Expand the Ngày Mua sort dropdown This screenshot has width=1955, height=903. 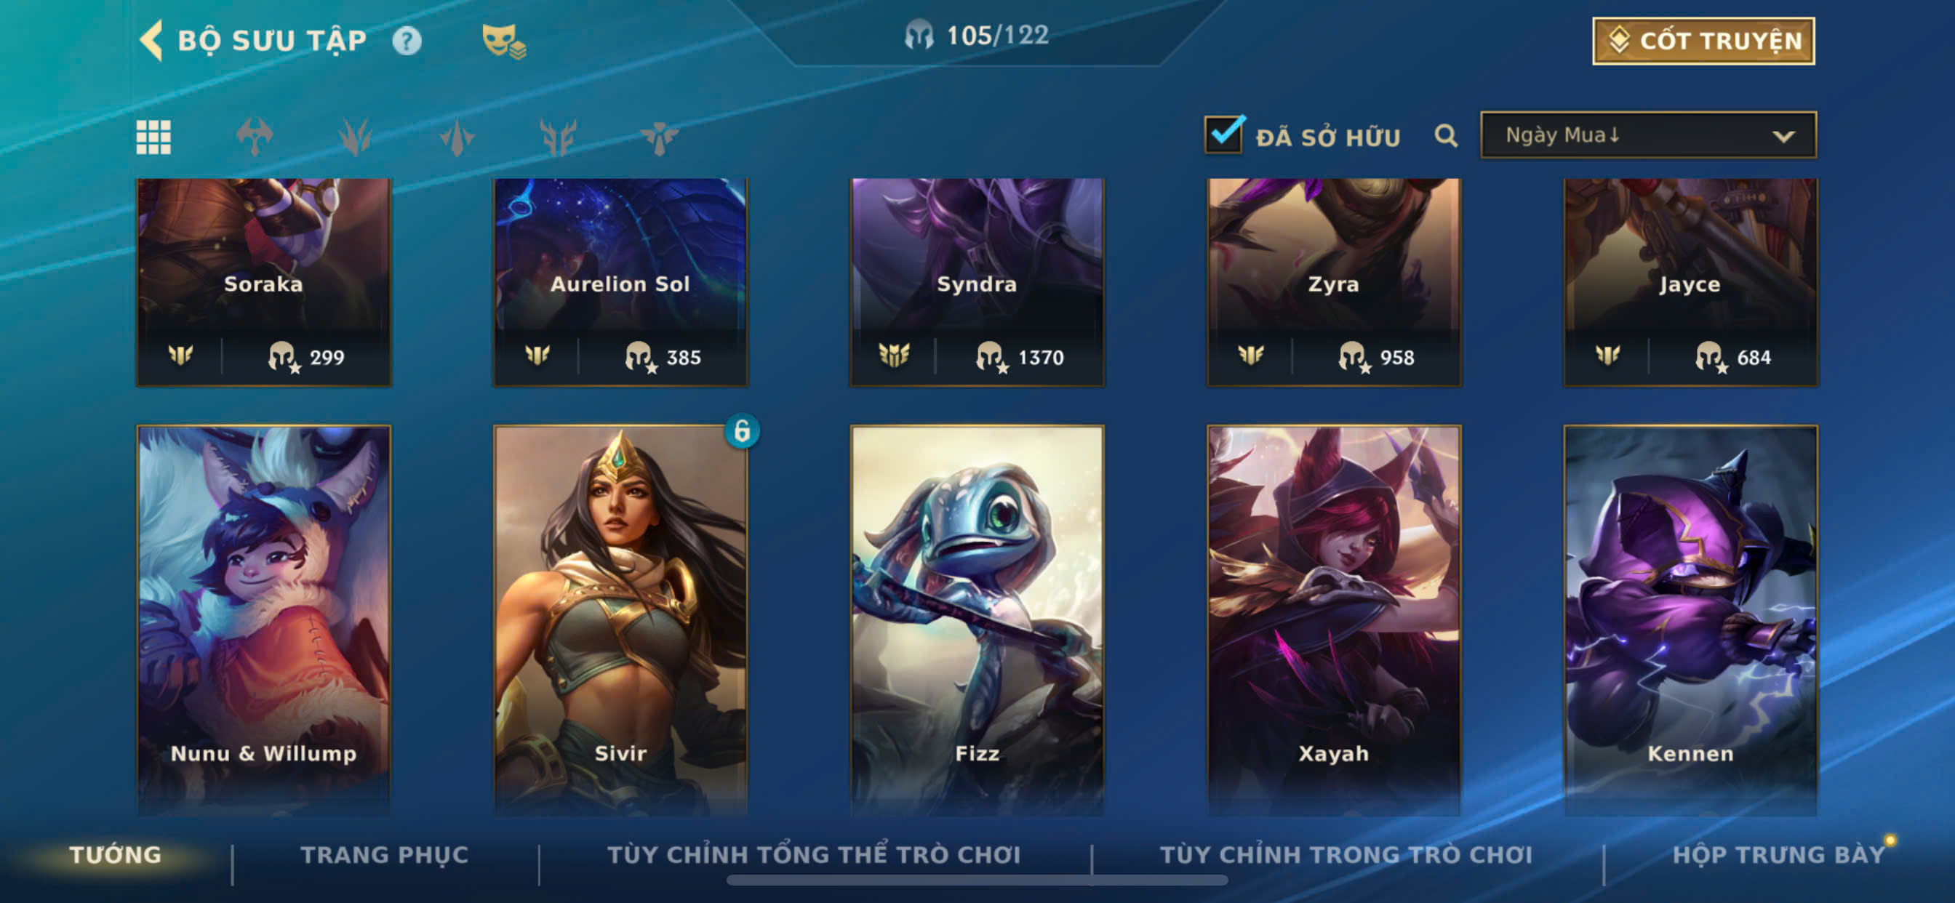click(x=1647, y=135)
